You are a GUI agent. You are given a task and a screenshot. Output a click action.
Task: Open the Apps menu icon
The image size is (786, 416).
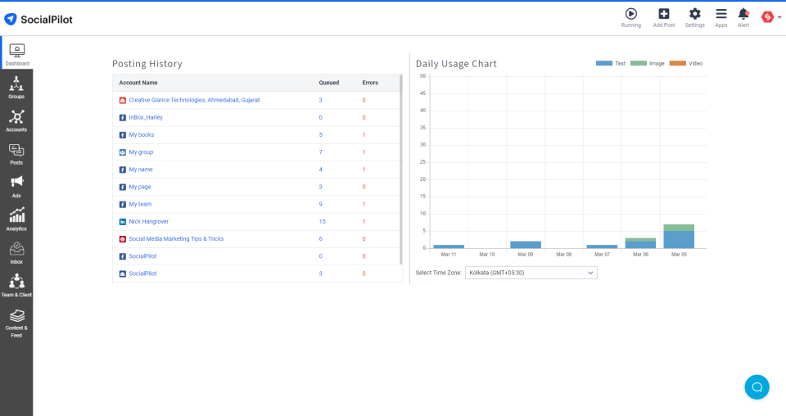point(720,15)
